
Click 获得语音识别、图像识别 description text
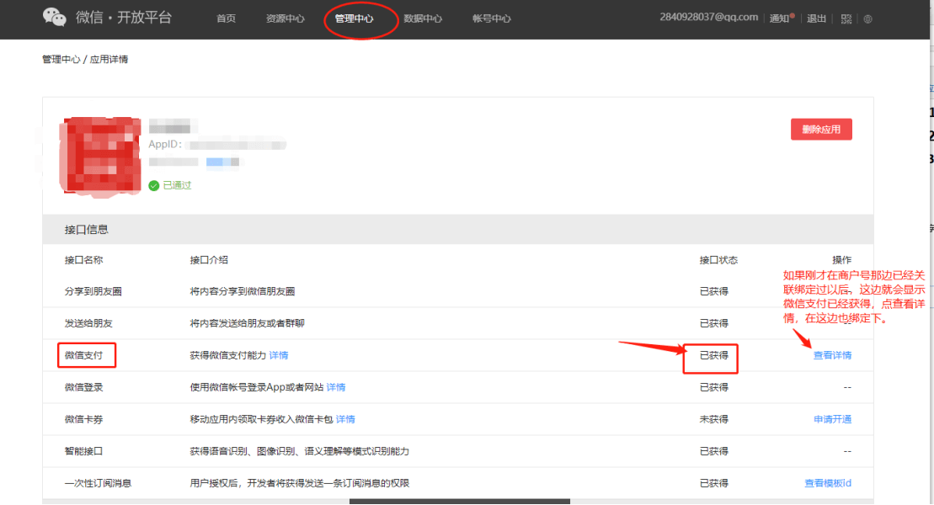(299, 451)
